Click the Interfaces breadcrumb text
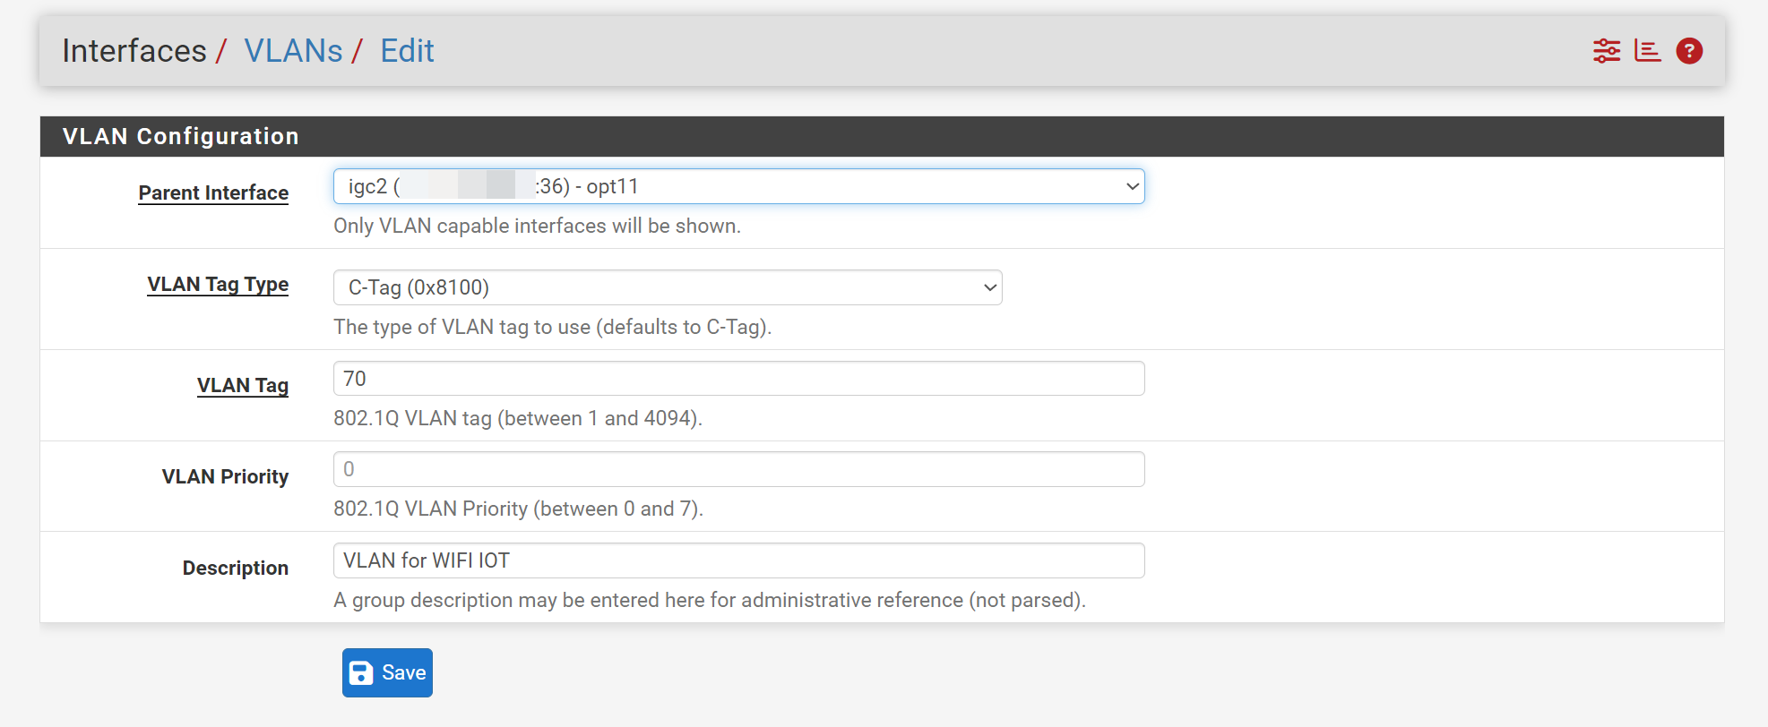 coord(134,51)
